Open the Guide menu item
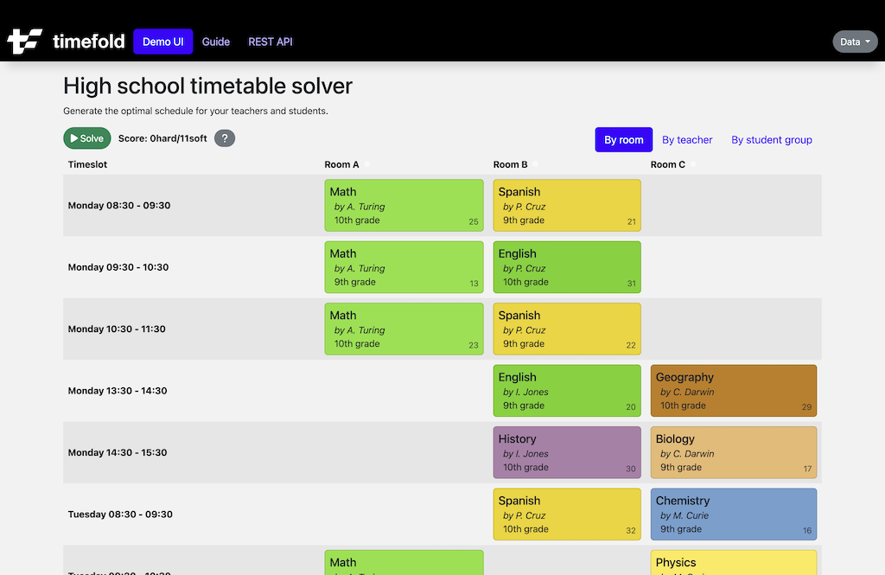Screen dimensions: 885x575 216,41
